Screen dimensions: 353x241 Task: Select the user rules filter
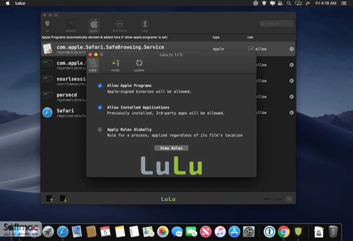145,26
